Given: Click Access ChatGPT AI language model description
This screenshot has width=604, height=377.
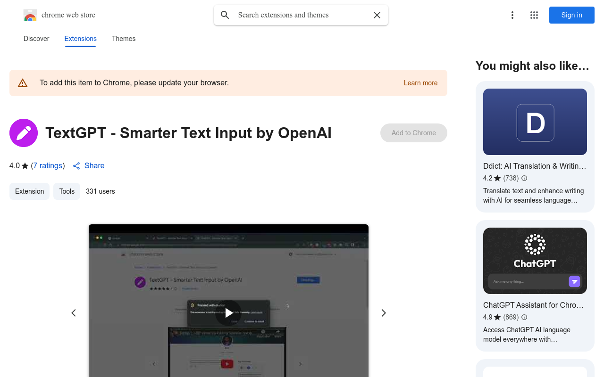Looking at the screenshot, I should (527, 335).
